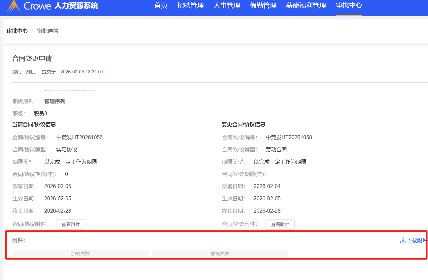Click the 实习协议 contract type value
This screenshot has width=428, height=280.
(67, 150)
